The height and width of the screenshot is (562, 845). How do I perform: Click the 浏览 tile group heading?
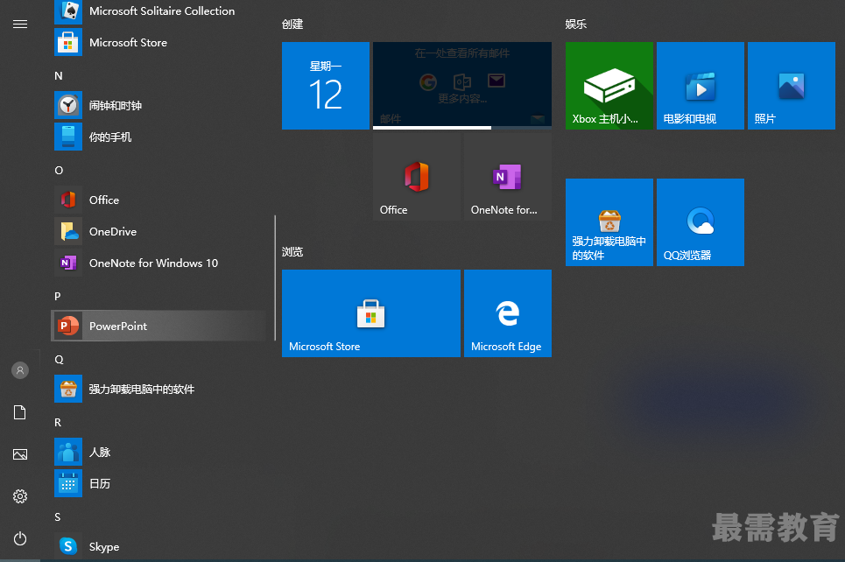click(292, 251)
